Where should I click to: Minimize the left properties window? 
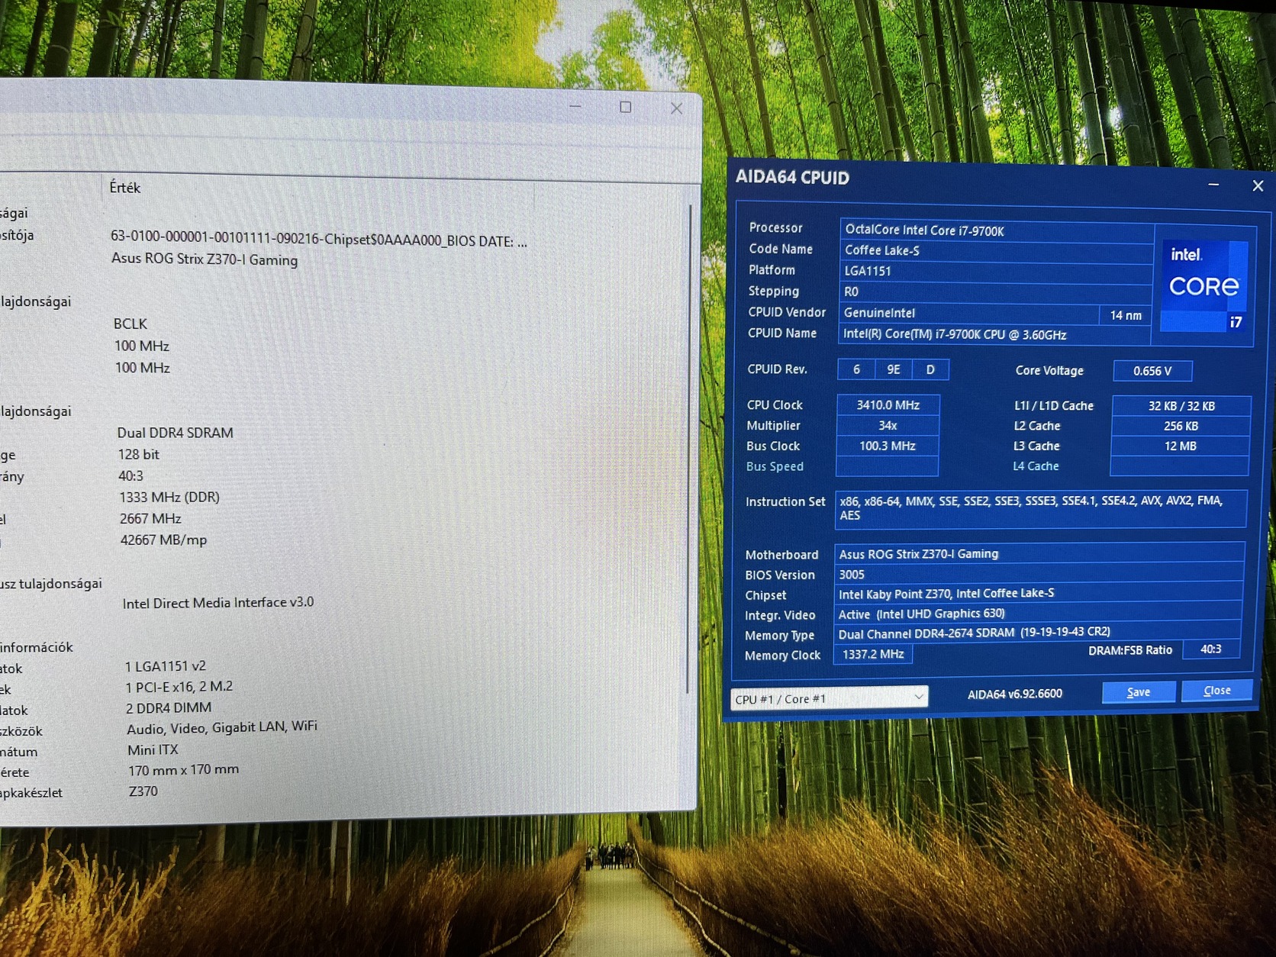tap(575, 107)
